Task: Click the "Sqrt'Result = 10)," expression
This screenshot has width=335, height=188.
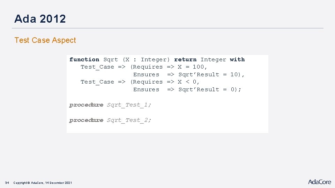Action: 211,75
